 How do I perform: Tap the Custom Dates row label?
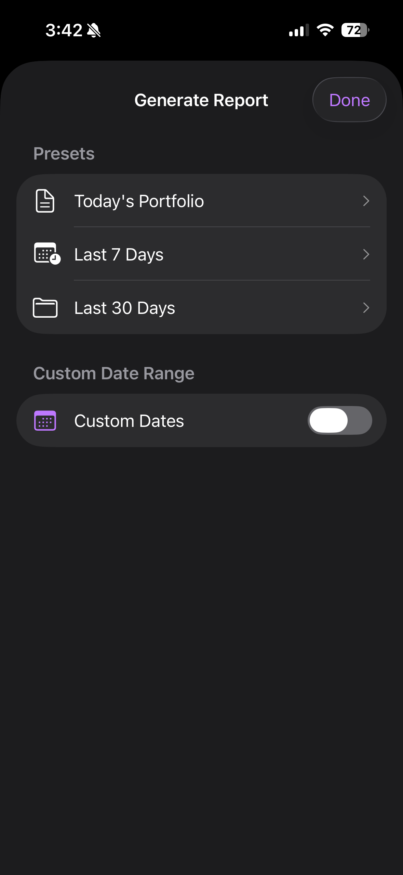point(129,421)
